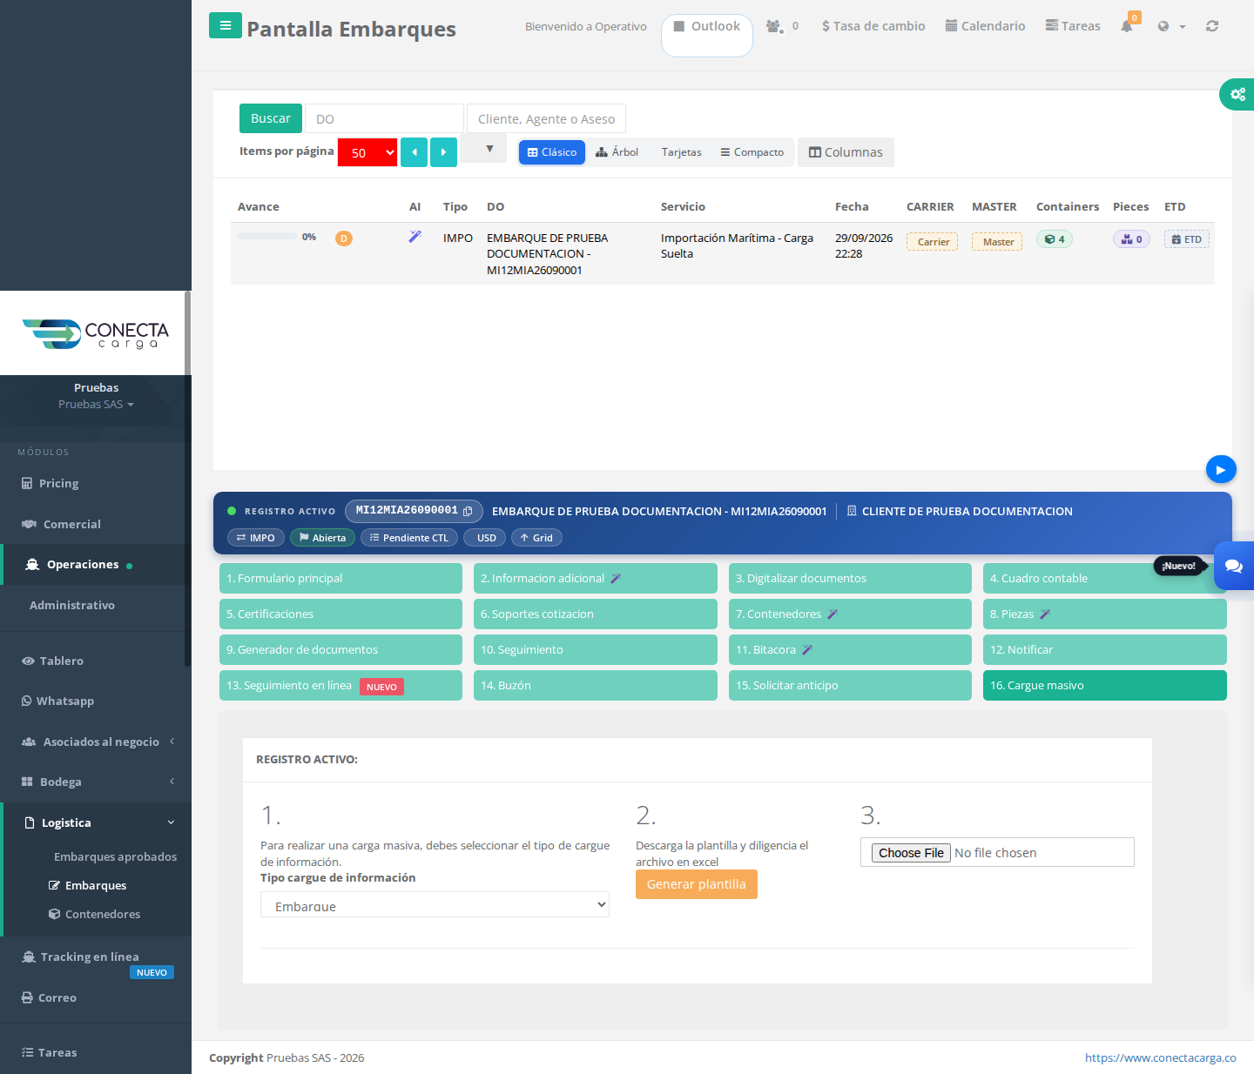Collapse the Logistica sidebar menu
The image size is (1254, 1074).
pyautogui.click(x=96, y=822)
